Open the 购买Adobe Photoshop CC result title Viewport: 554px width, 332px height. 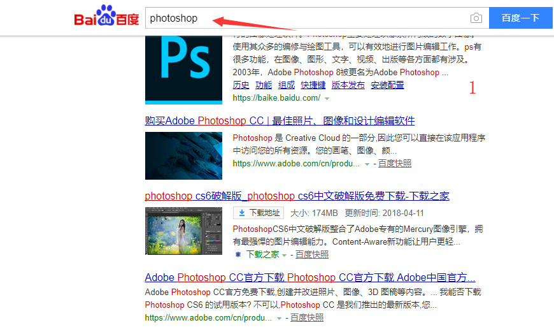280,120
